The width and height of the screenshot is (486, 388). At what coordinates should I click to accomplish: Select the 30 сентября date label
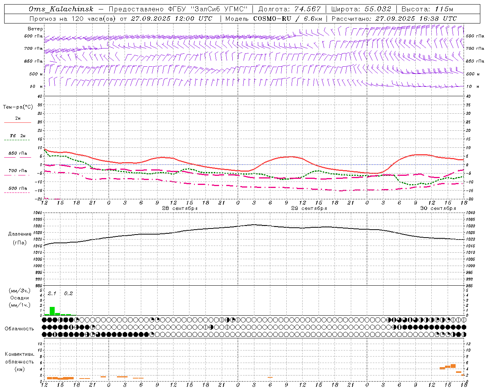click(438, 208)
